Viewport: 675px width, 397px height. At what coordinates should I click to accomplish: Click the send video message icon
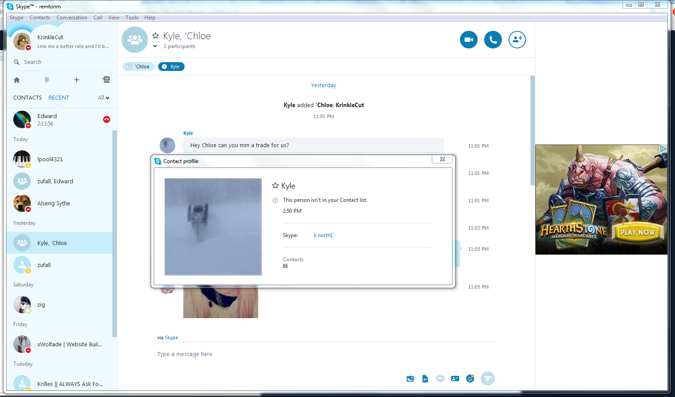click(x=440, y=378)
